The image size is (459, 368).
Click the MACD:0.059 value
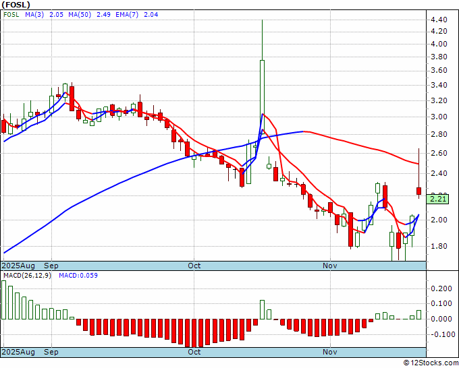[78, 276]
